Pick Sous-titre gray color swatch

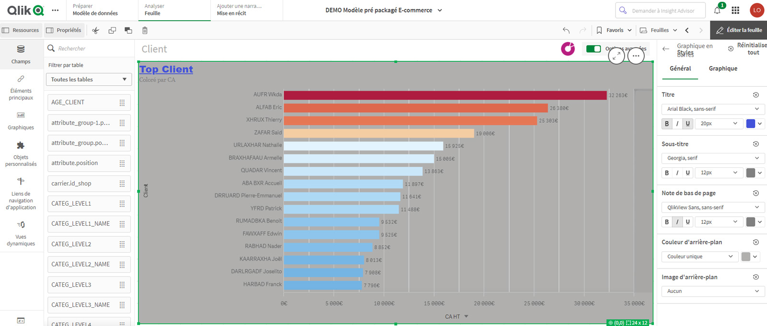coord(751,173)
